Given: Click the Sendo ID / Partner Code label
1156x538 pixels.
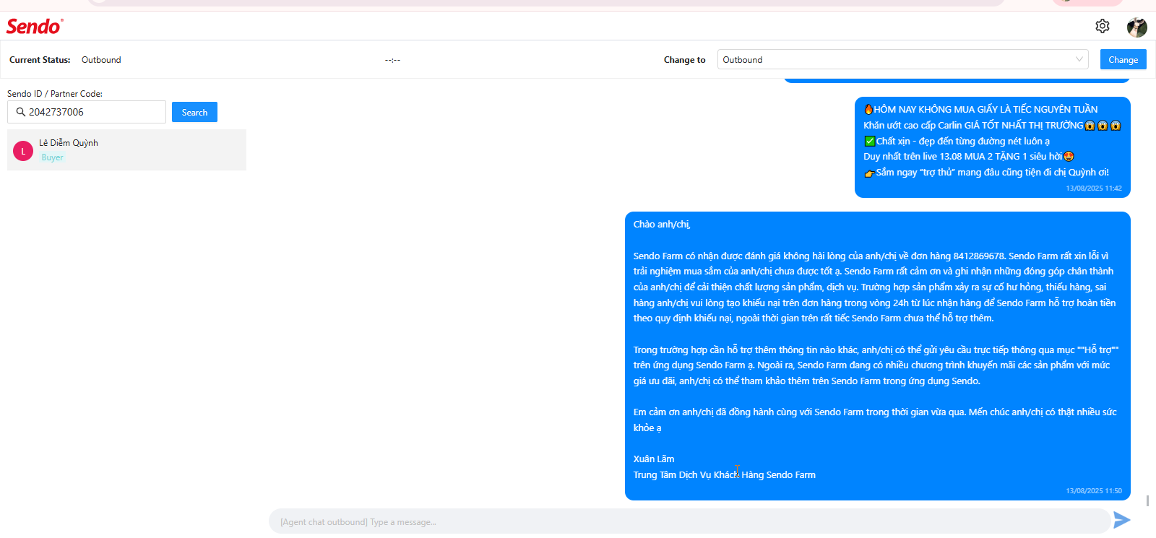Looking at the screenshot, I should coord(55,94).
